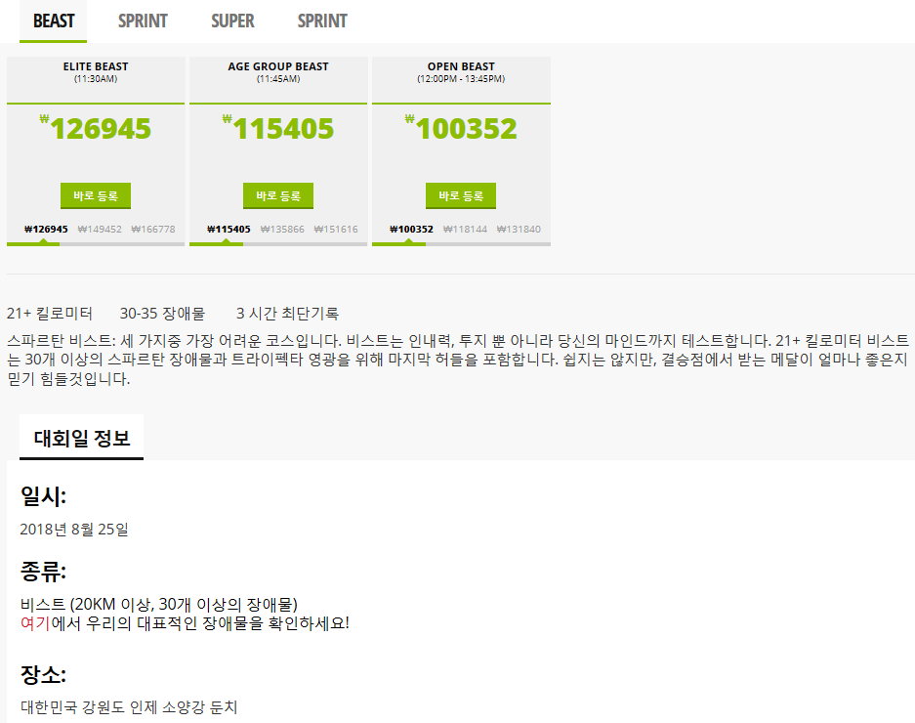The width and height of the screenshot is (915, 723).
Task: Click the large ₩126945 price
Action: coord(96,129)
